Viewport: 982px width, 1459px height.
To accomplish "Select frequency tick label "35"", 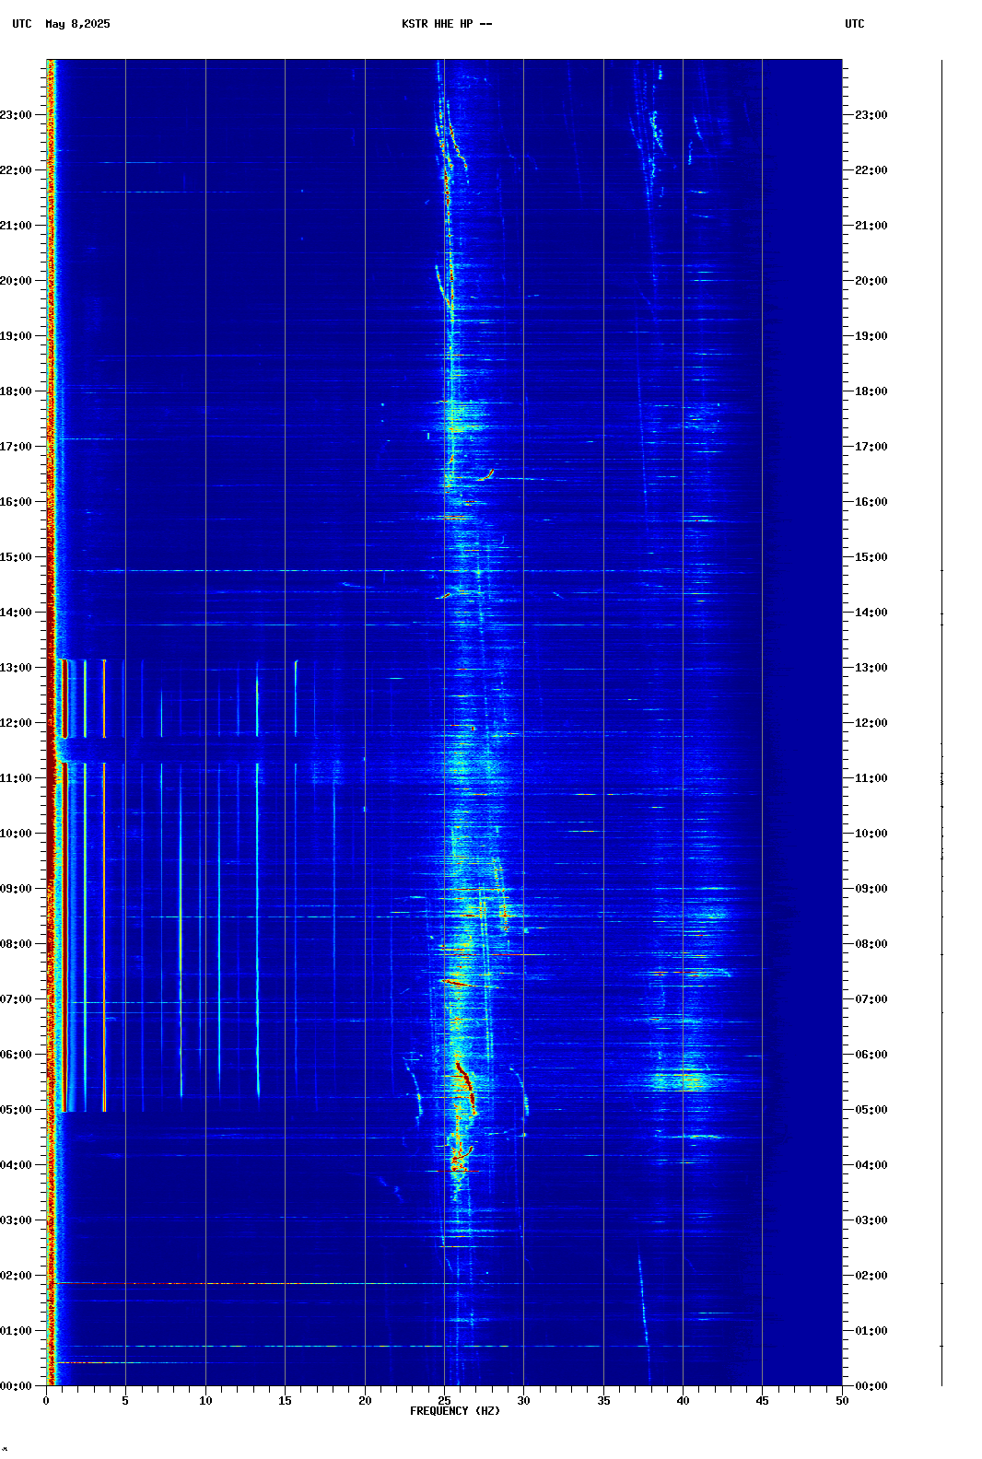I will click(x=603, y=1401).
